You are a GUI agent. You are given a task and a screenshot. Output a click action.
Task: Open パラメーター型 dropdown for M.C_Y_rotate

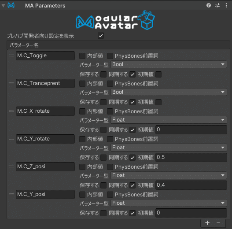(169, 148)
